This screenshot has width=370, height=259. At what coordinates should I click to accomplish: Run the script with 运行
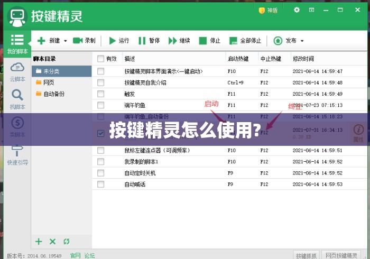click(x=119, y=41)
